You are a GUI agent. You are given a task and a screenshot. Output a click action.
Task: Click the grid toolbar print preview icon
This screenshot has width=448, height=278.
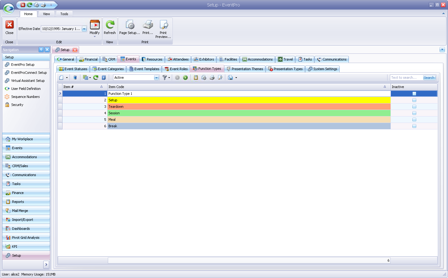[x=220, y=78]
